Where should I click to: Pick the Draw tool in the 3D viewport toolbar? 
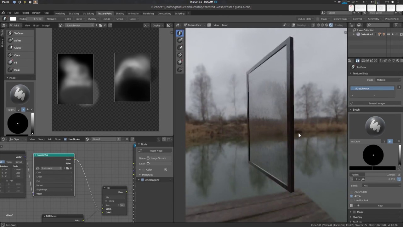179,33
